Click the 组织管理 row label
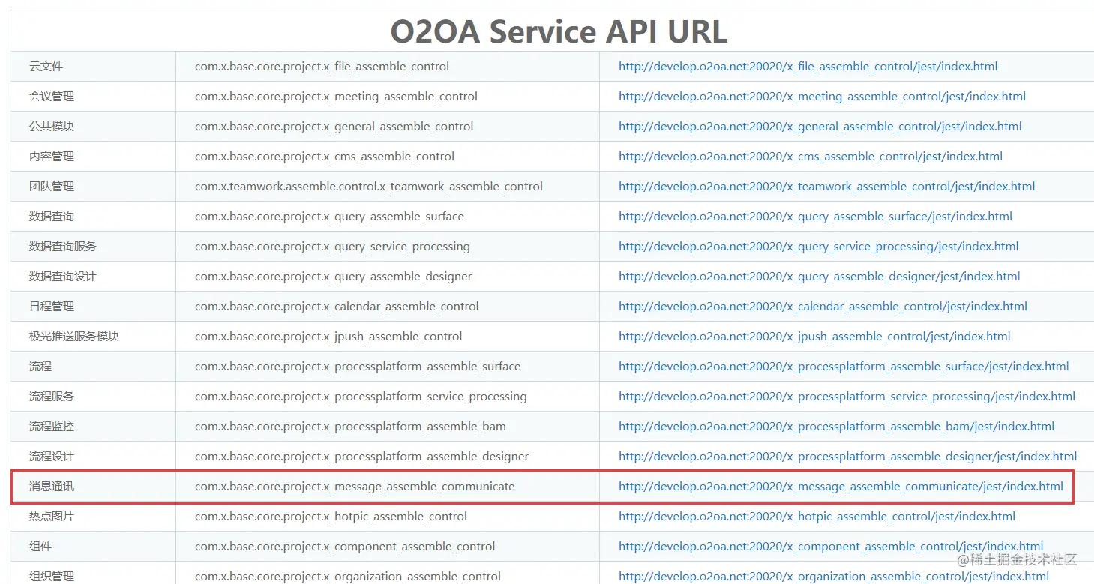The image size is (1094, 584). coord(52,577)
